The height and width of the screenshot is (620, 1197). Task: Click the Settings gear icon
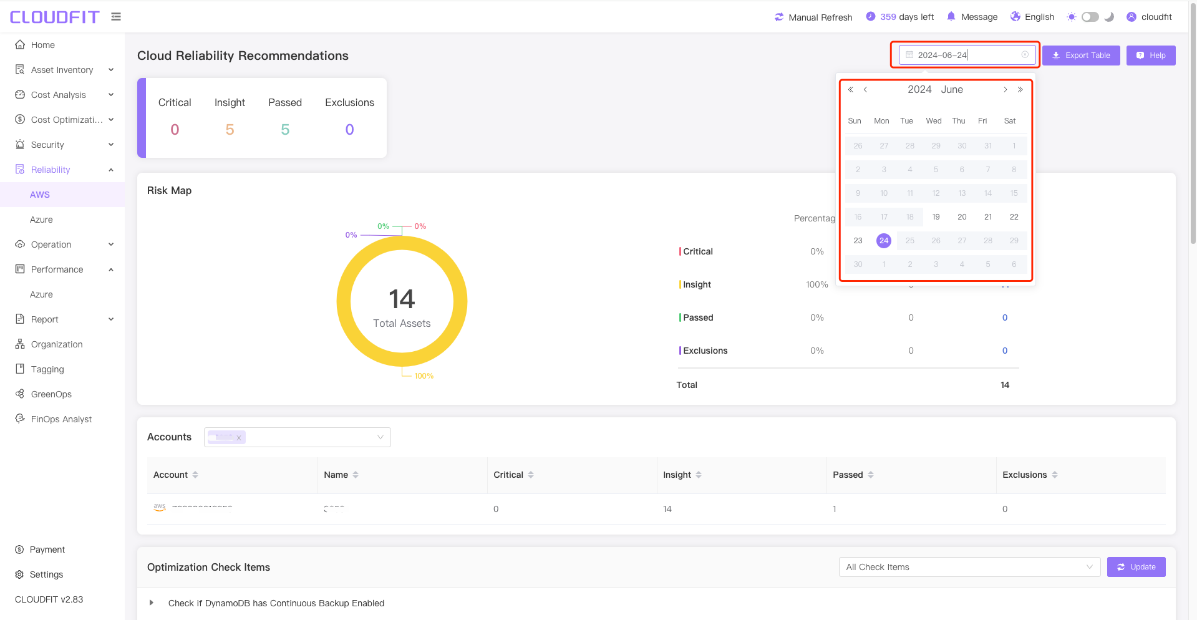point(19,574)
